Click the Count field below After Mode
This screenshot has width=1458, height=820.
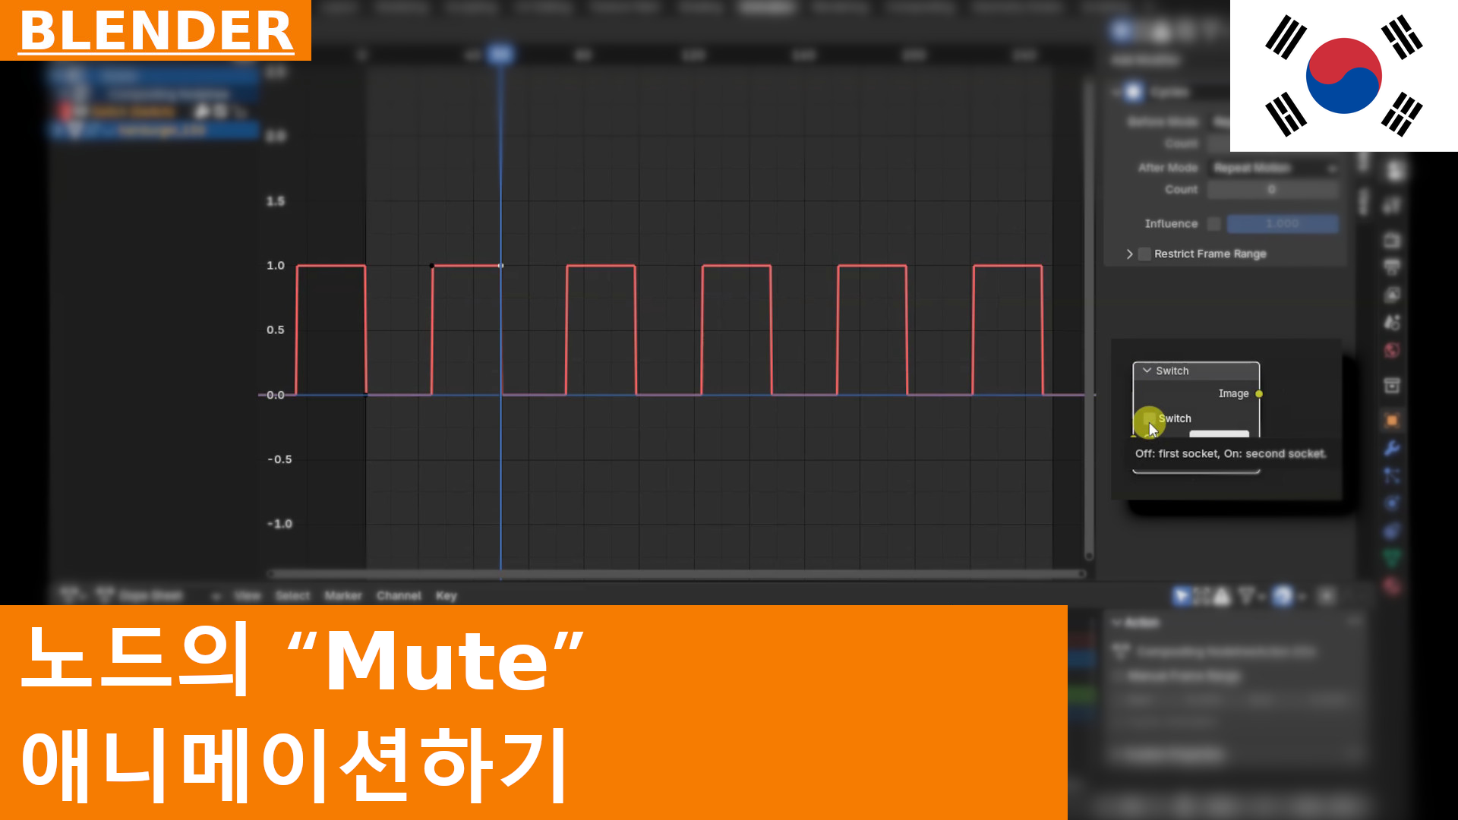click(x=1273, y=190)
